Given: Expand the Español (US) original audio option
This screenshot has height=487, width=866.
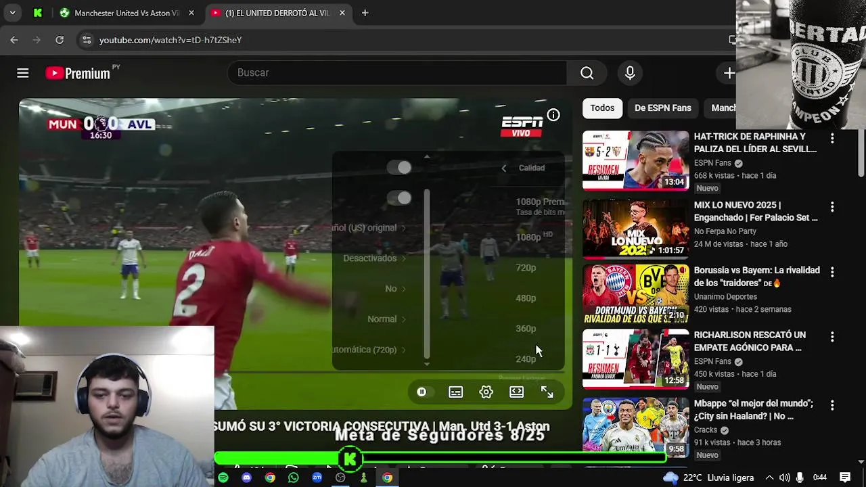Looking at the screenshot, I should tap(371, 228).
